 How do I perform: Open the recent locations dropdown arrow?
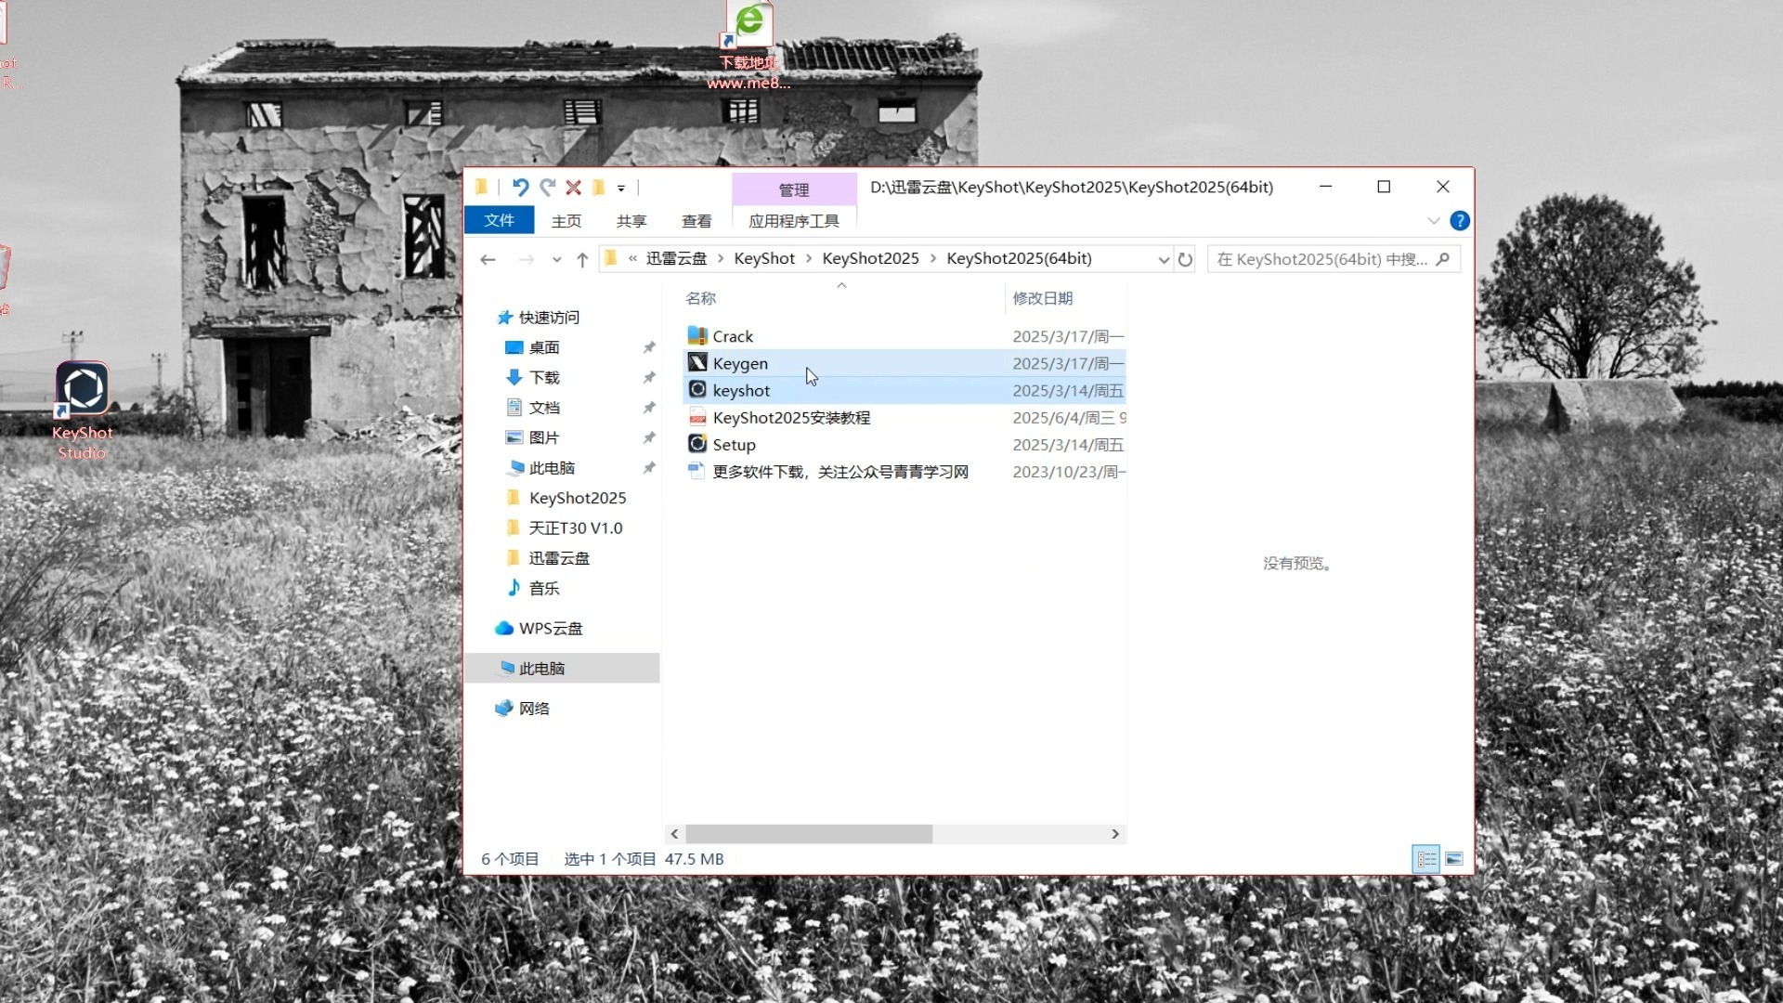click(x=556, y=260)
